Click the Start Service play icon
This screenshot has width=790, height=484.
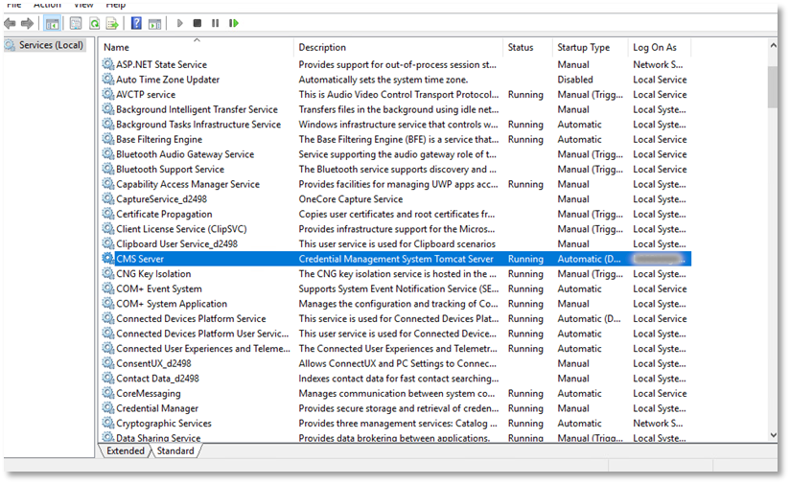point(179,23)
